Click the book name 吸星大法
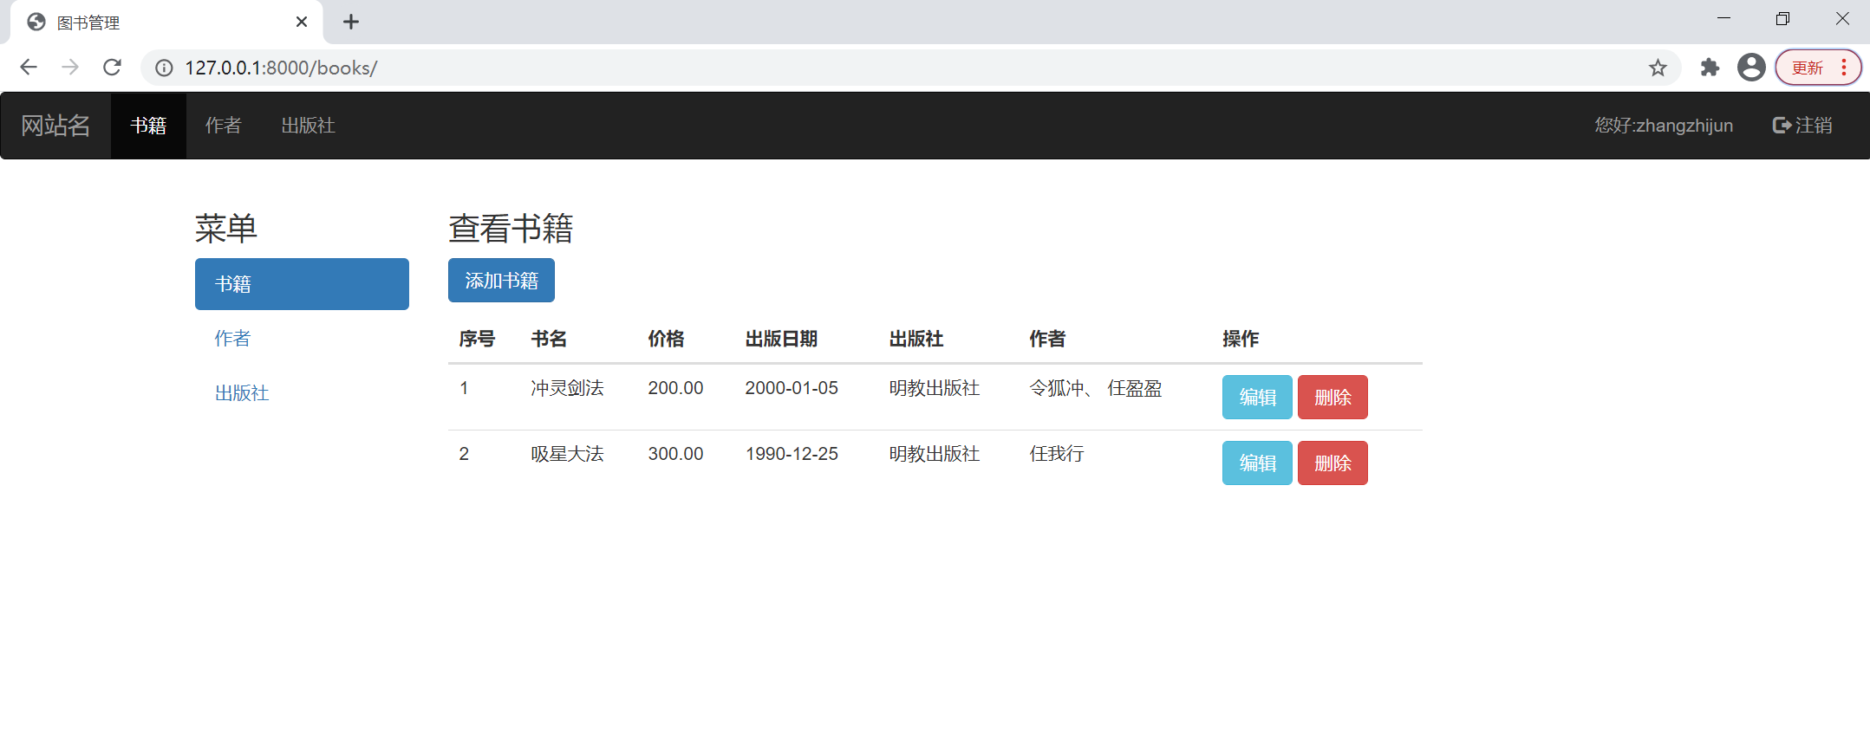The image size is (1870, 738). [x=568, y=454]
